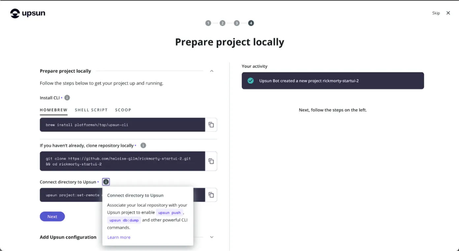The height and width of the screenshot is (251, 459).
Task: Click the filled step 4 indicator
Action: [x=251, y=23]
